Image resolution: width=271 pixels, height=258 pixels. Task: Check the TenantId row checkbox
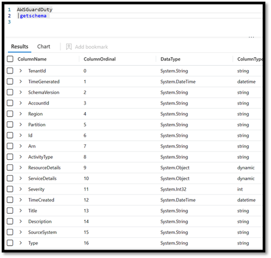tap(10, 71)
